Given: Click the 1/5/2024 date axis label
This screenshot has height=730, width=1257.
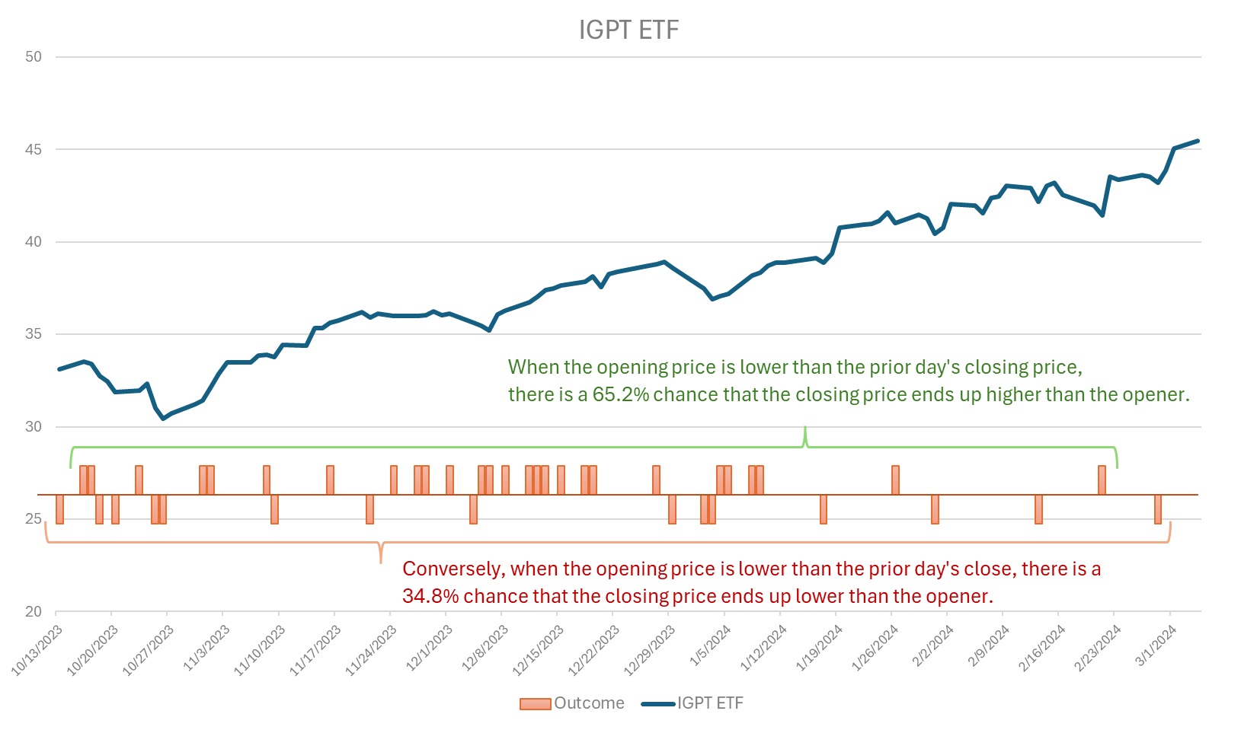Looking at the screenshot, I should point(710,646).
